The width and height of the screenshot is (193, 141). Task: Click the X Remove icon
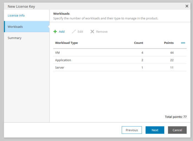[92, 32]
